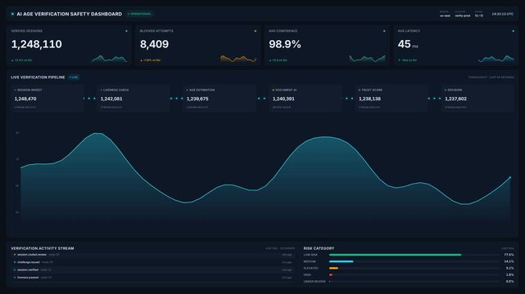Click the 77.5% low risk percentage
Image resolution: width=525 pixels, height=294 pixels.
click(x=509, y=255)
